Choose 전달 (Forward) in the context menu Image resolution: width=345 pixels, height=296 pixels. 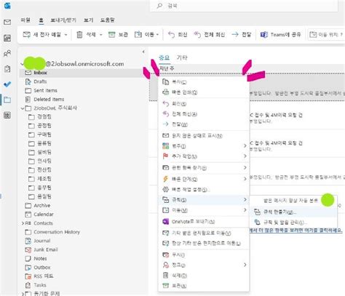[x=204, y=124]
